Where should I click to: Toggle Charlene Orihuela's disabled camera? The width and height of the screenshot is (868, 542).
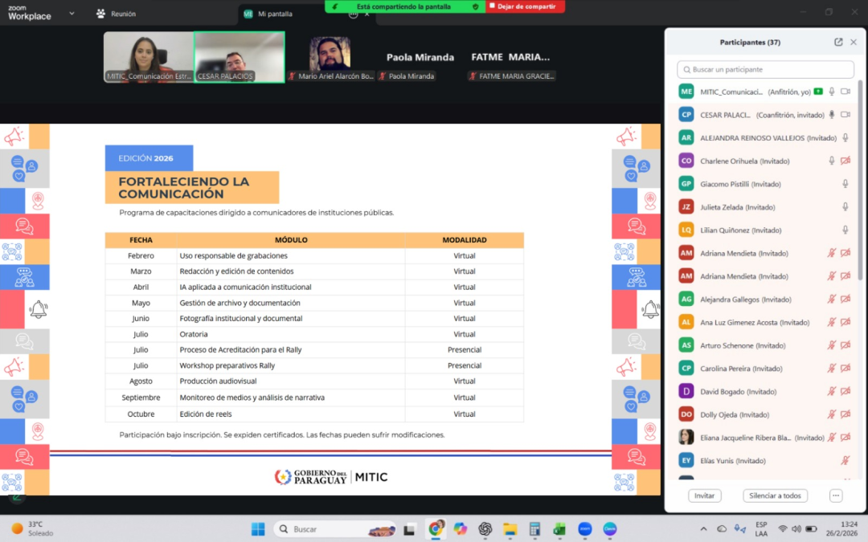(x=846, y=160)
